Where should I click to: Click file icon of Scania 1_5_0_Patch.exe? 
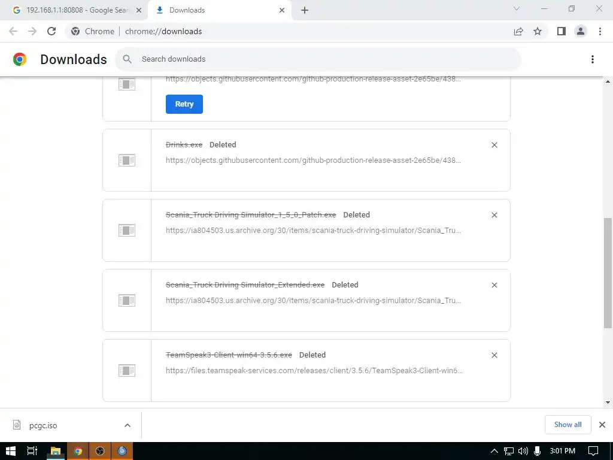(127, 230)
